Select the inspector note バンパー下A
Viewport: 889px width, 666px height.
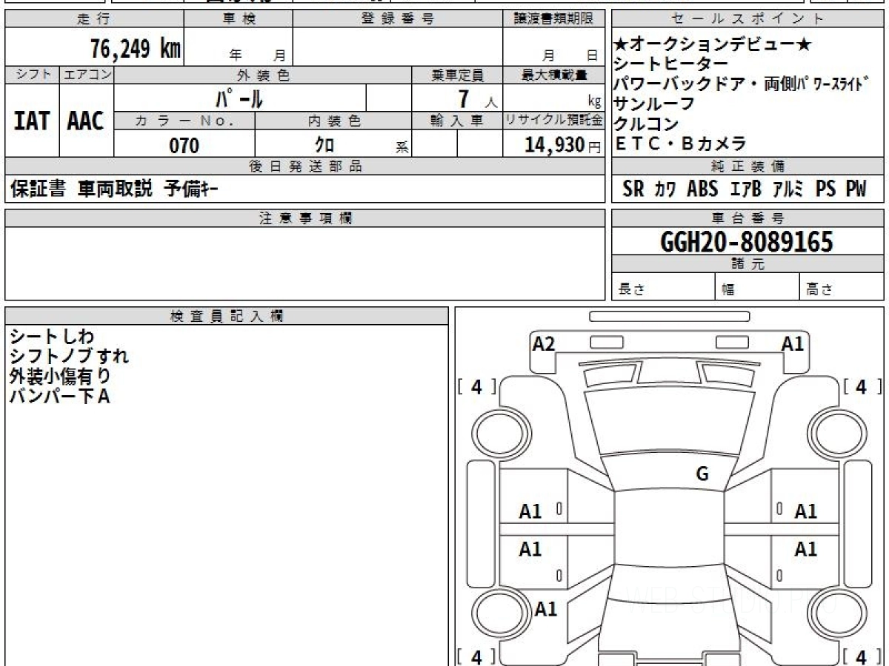pyautogui.click(x=59, y=396)
